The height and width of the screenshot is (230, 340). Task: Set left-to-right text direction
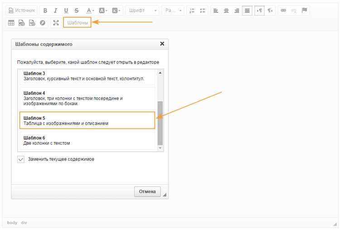coord(260,10)
